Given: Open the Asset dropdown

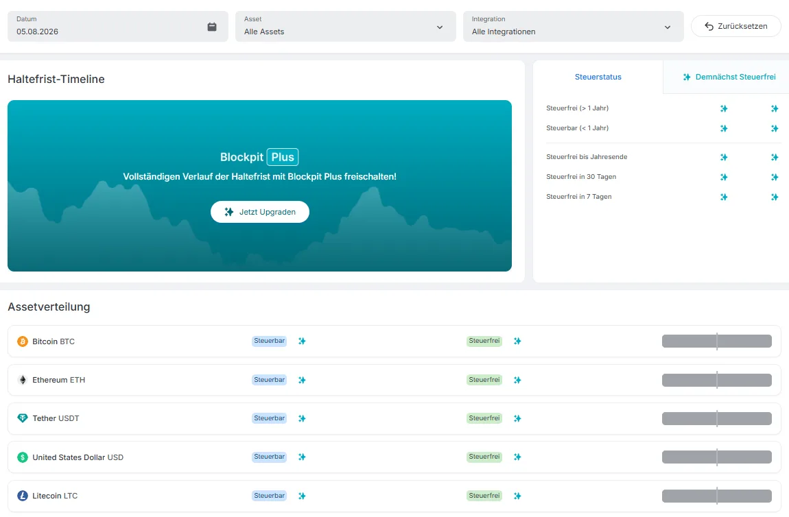Looking at the screenshot, I should [345, 26].
